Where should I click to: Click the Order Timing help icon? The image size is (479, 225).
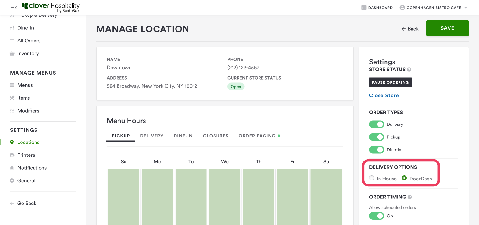click(x=410, y=197)
